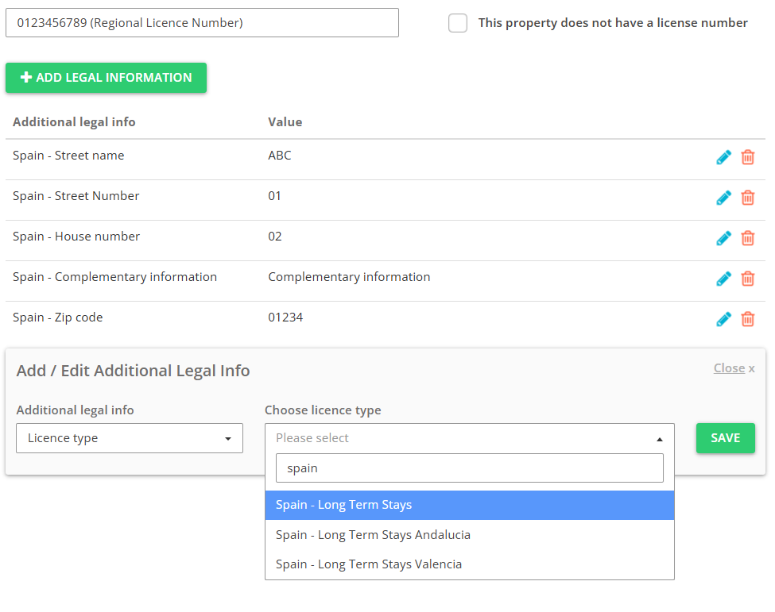Delete the Spain - Zip code entry
The width and height of the screenshot is (775, 612).
pos(748,319)
